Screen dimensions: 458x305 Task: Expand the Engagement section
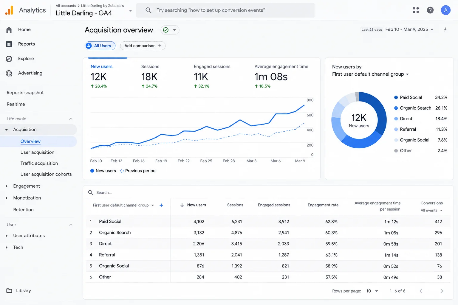point(7,186)
